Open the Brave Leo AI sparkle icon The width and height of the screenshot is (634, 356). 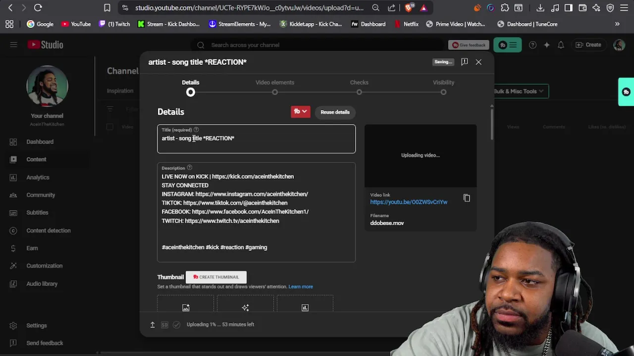pos(596,7)
